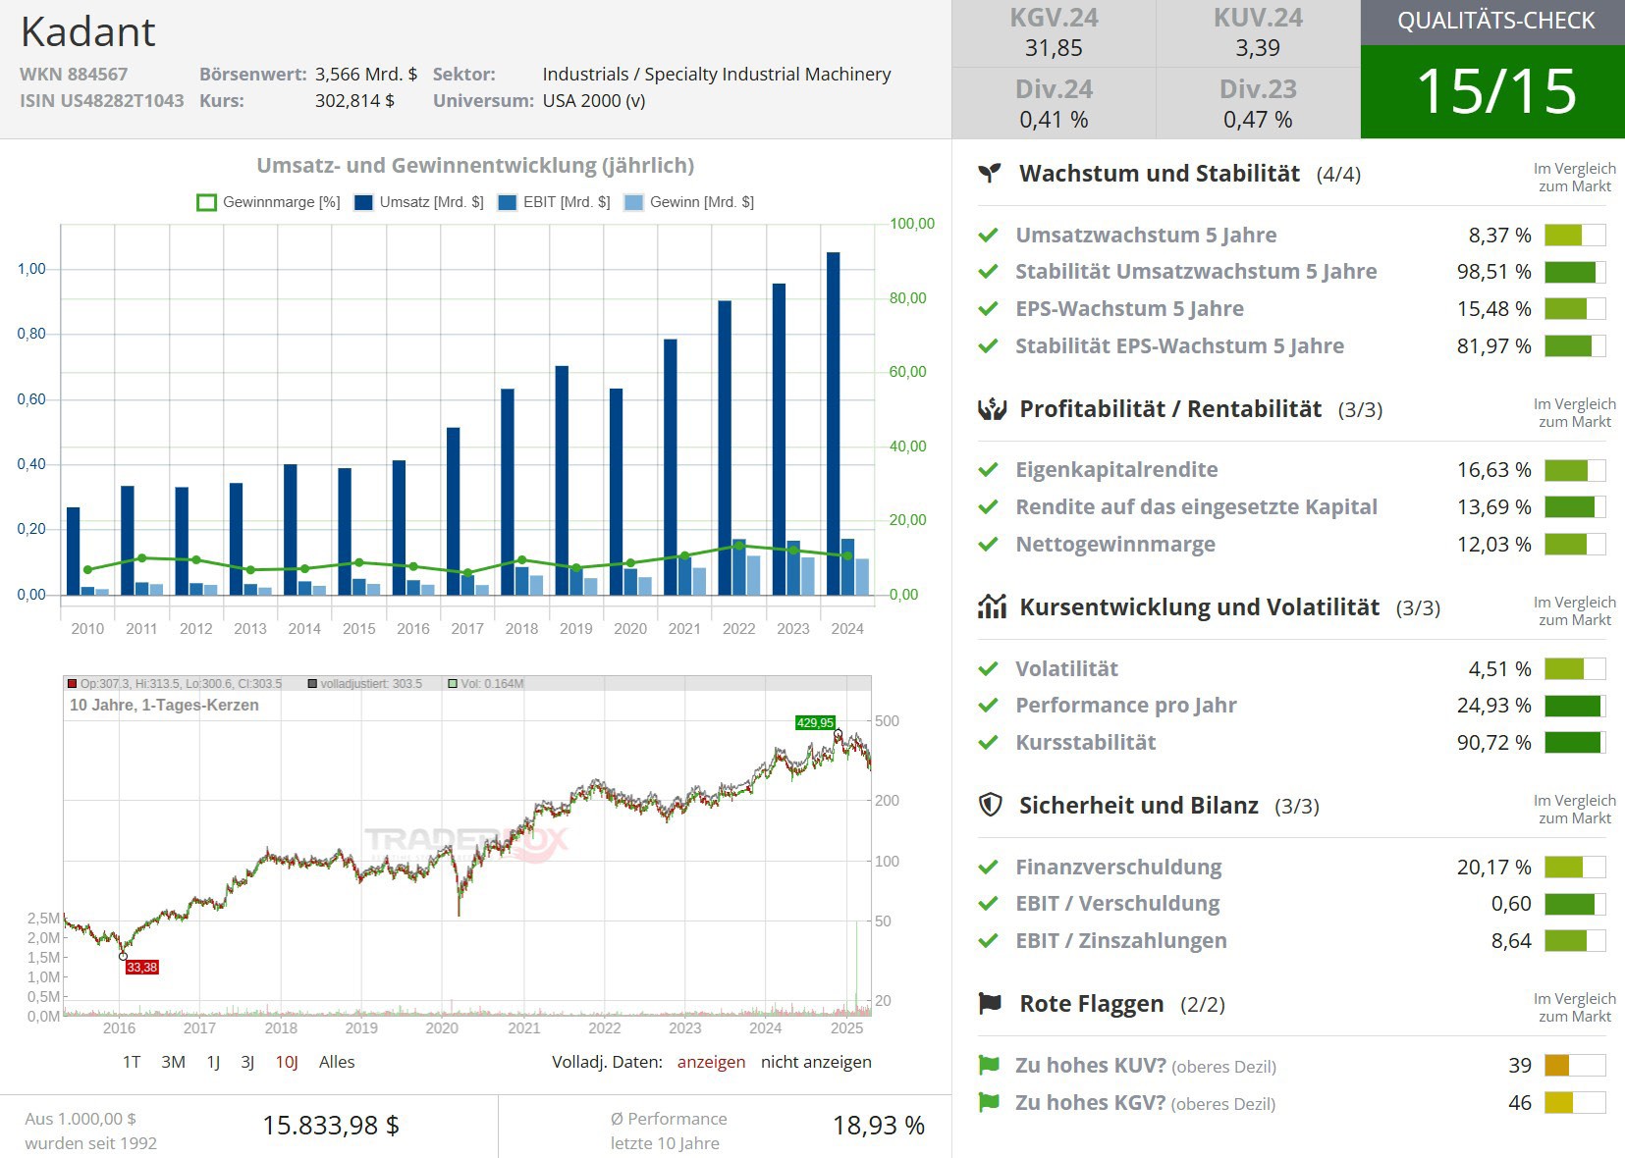Image resolution: width=1625 pixels, height=1158 pixels.
Task: Click checkmark next to Umsatzwachstum 5 Jahre
Action: coord(989,236)
